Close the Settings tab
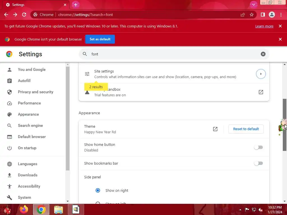The width and height of the screenshot is (287, 215). click(65, 5)
